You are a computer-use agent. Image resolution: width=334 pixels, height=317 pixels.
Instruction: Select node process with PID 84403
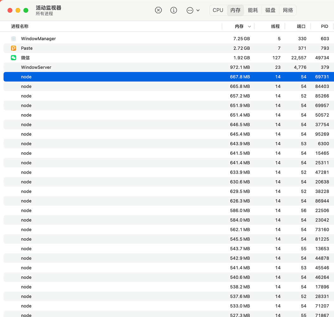pos(169,86)
